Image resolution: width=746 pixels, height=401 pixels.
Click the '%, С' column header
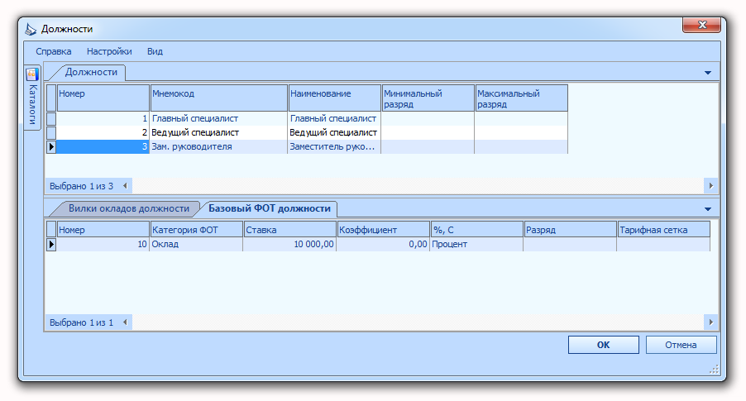click(x=476, y=230)
